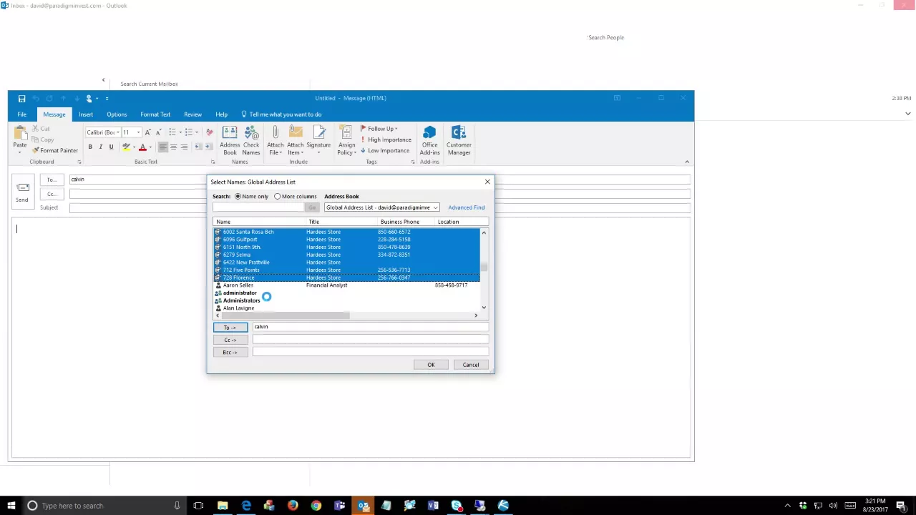Align text left
This screenshot has height=515, width=916.
coord(163,147)
